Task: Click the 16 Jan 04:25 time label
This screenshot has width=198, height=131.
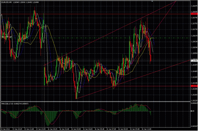Action: pos(88,129)
